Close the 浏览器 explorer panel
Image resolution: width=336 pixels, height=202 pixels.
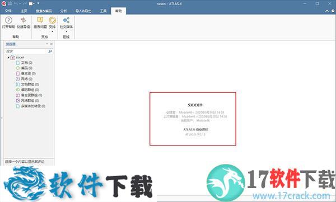[52, 44]
